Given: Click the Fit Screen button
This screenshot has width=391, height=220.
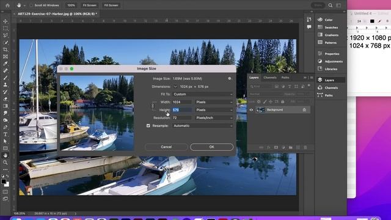Looking at the screenshot, I should [90, 5].
